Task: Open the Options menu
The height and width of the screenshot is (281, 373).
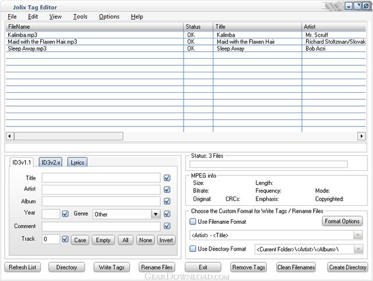Action: (x=109, y=17)
